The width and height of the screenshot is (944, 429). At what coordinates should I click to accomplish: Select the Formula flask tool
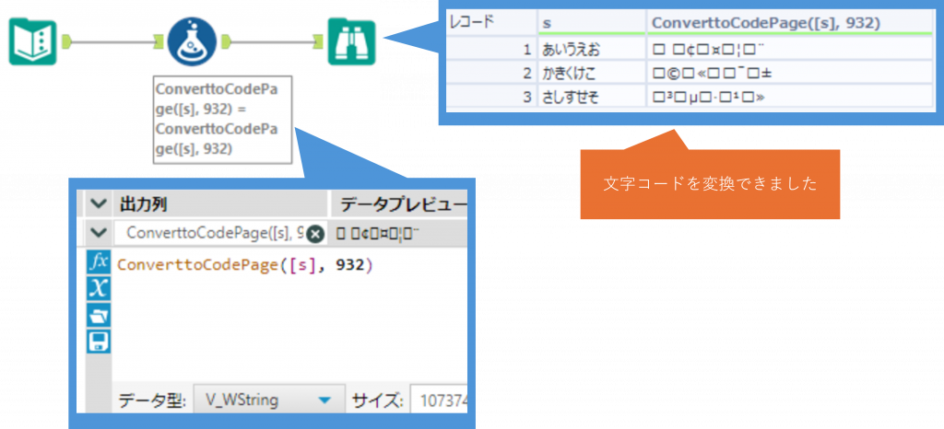tap(192, 41)
